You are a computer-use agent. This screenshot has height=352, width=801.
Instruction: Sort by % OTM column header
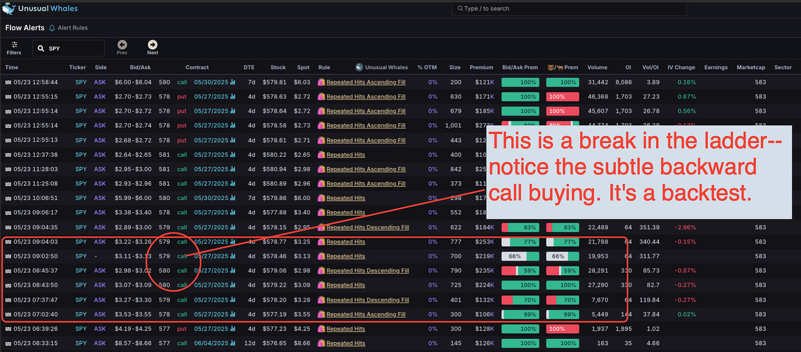pos(427,67)
